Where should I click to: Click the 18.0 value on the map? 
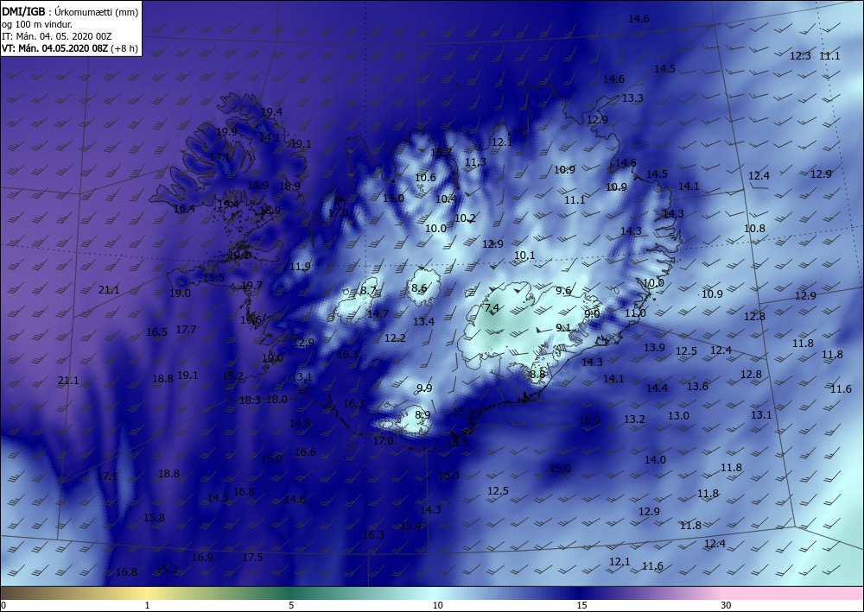pos(276,399)
